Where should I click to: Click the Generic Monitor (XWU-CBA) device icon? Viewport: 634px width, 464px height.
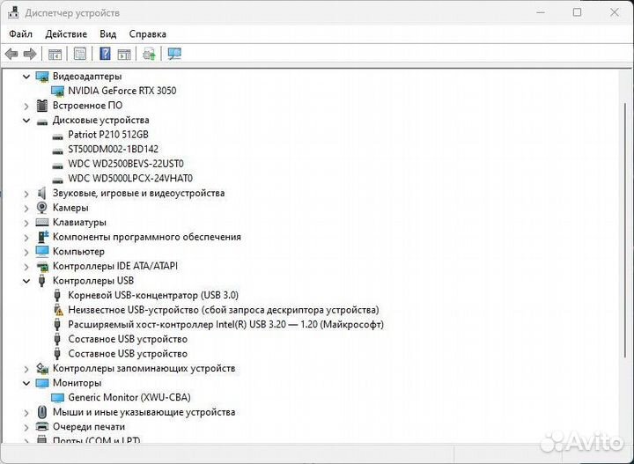point(58,398)
